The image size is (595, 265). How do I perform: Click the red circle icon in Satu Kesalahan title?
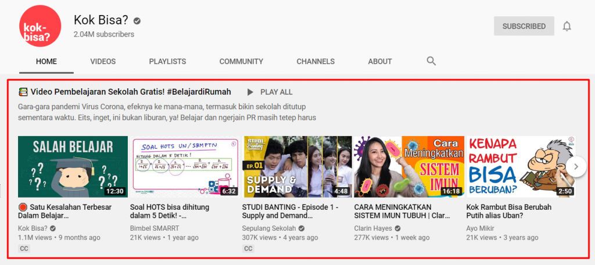23,207
